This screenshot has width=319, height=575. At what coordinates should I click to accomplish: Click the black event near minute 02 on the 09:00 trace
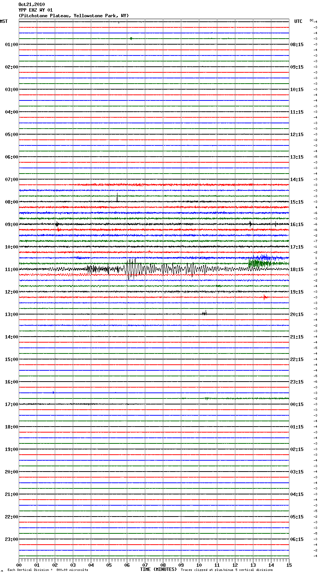click(57, 224)
